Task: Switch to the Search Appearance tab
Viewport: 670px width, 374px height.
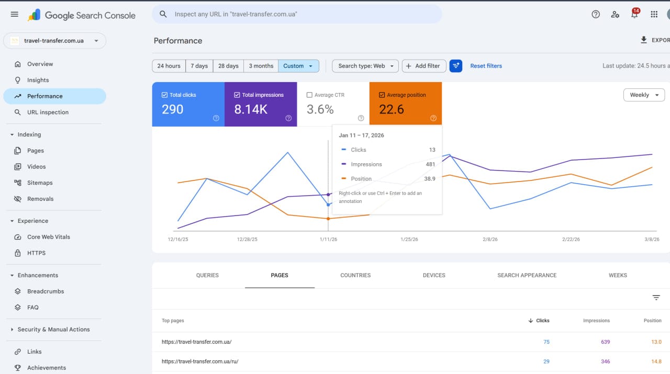Action: 527,275
